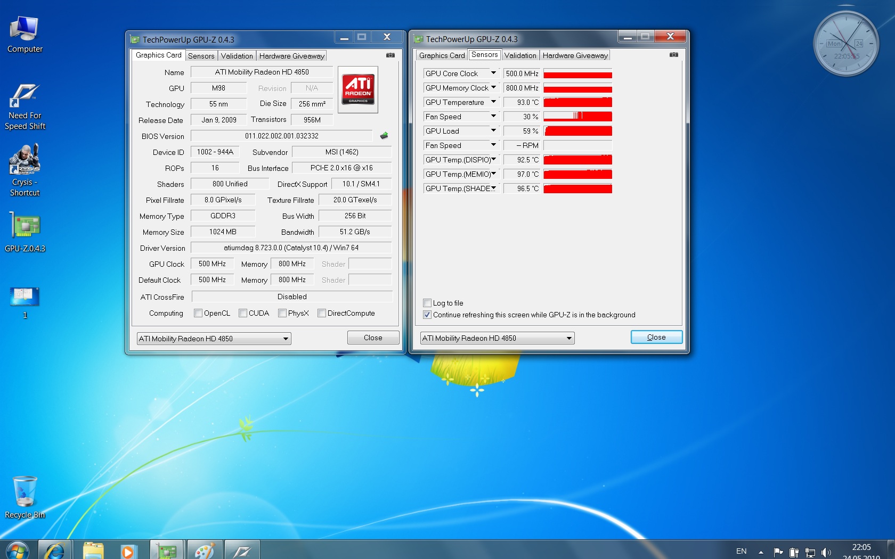The image size is (895, 559).
Task: Open Hardware Giveaway tab in left window
Action: coord(292,56)
